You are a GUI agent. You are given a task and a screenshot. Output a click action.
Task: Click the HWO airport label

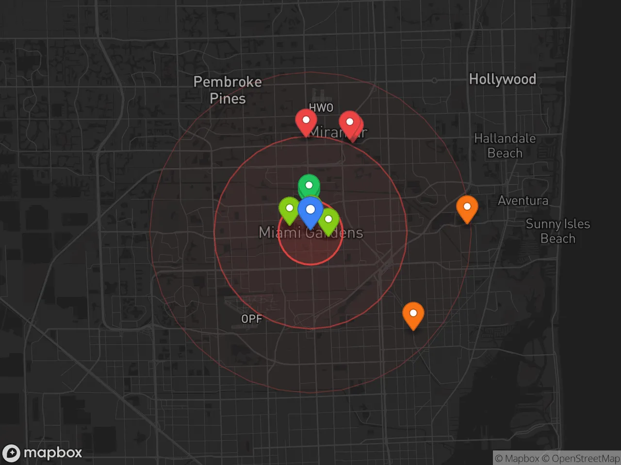(321, 108)
